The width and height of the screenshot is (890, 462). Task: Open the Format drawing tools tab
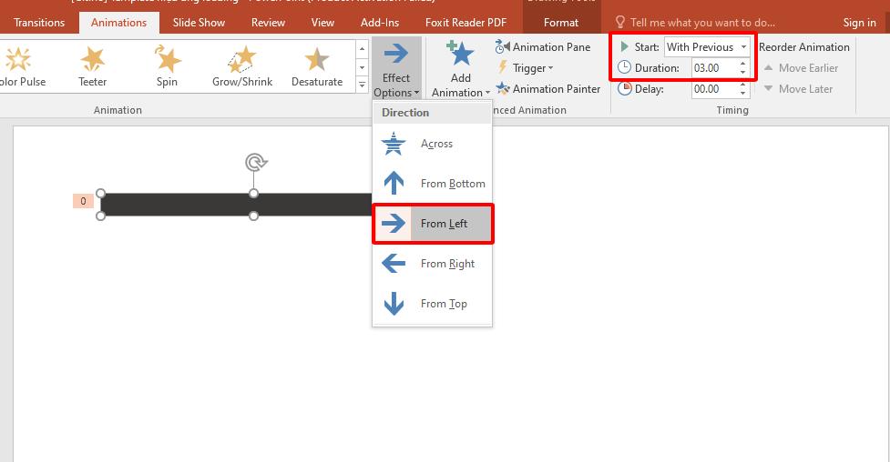click(x=561, y=23)
